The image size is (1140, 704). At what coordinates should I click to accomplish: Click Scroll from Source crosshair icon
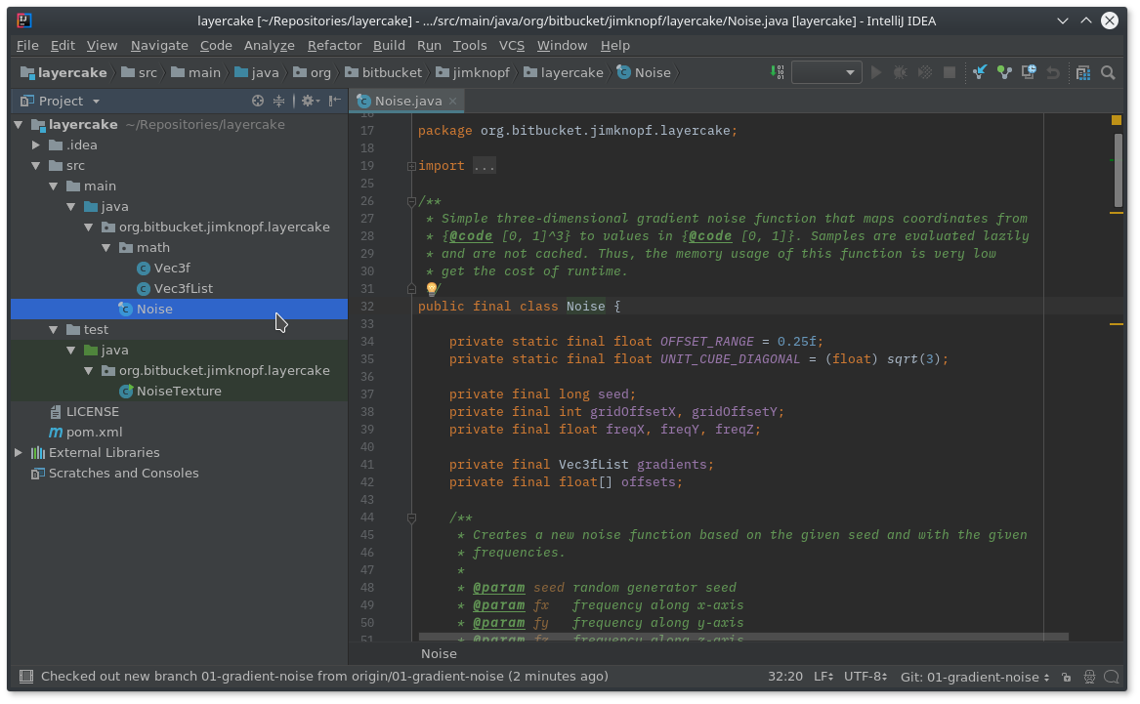click(x=257, y=101)
